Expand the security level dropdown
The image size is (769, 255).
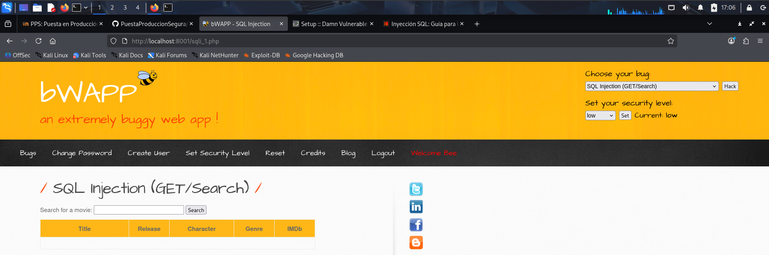(x=600, y=115)
